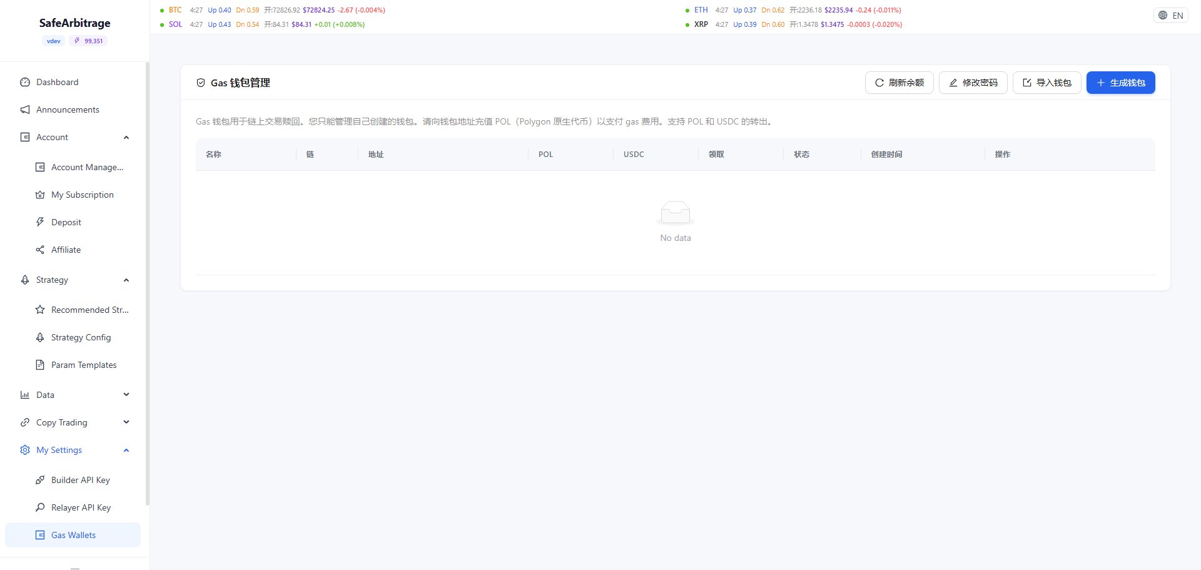Collapse the Account menu section
Viewport: 1201px width, 570px height.
(126, 137)
